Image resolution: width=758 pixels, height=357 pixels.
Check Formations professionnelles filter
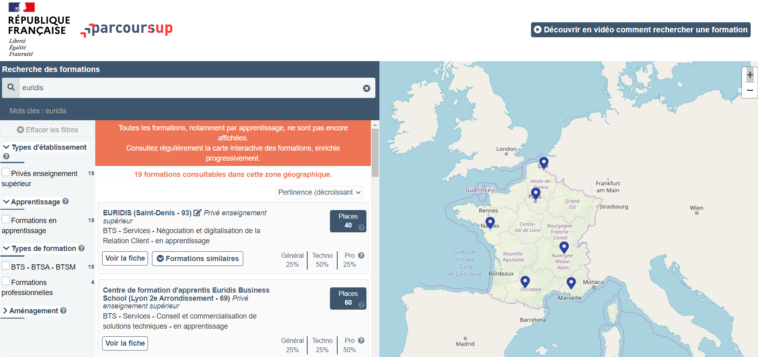(6, 281)
